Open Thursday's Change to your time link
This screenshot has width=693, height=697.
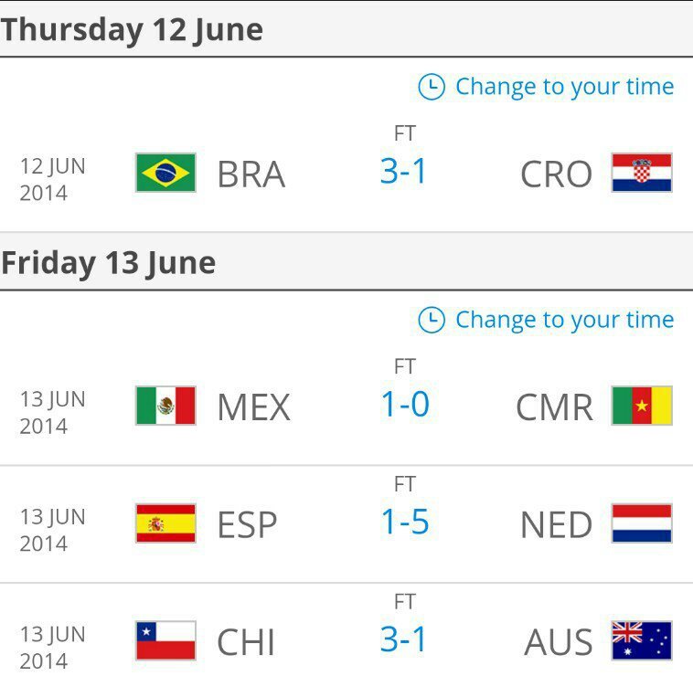click(x=564, y=87)
